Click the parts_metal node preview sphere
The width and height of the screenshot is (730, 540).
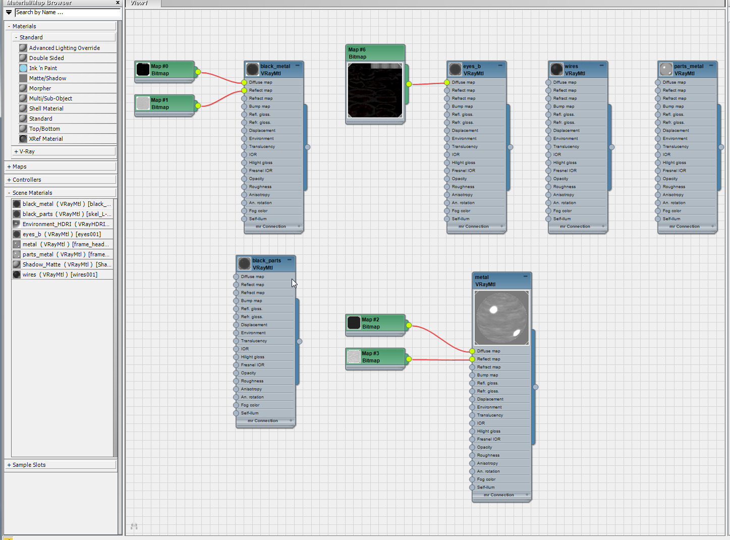(x=666, y=70)
